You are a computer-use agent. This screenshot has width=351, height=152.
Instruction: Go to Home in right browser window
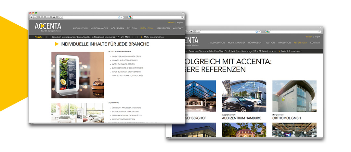(191, 32)
